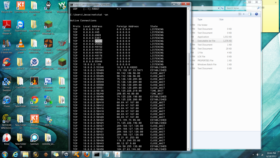Screen dimensions: 280x158
Task: Select the iTunes desktop icon
Action: coord(7,101)
